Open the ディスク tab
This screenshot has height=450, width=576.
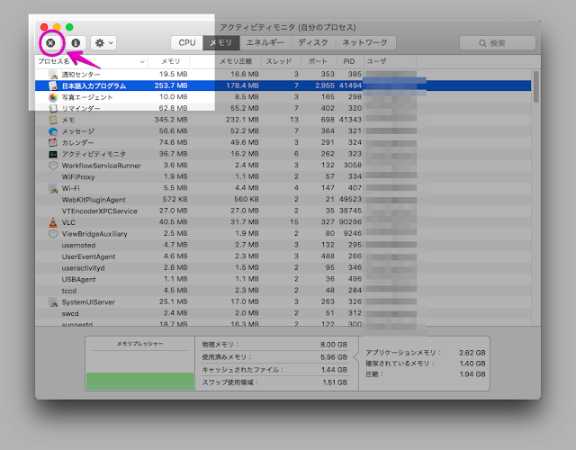pyautogui.click(x=313, y=42)
